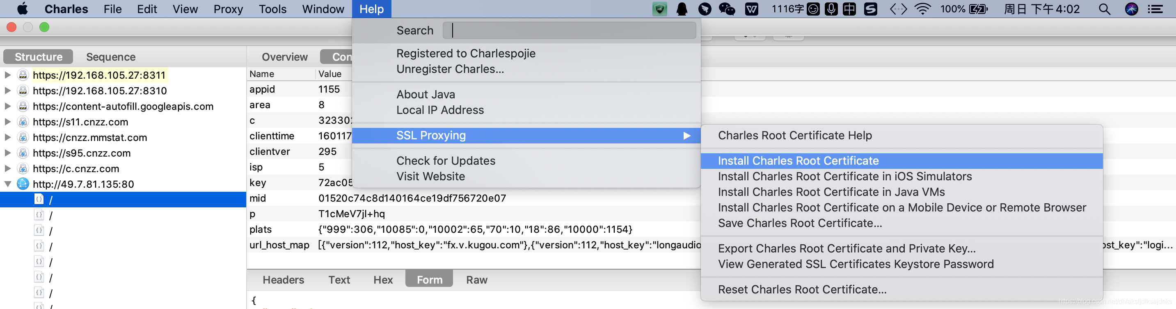Open the Proxy menu
Viewport: 1176px width, 309px height.
[x=228, y=9]
